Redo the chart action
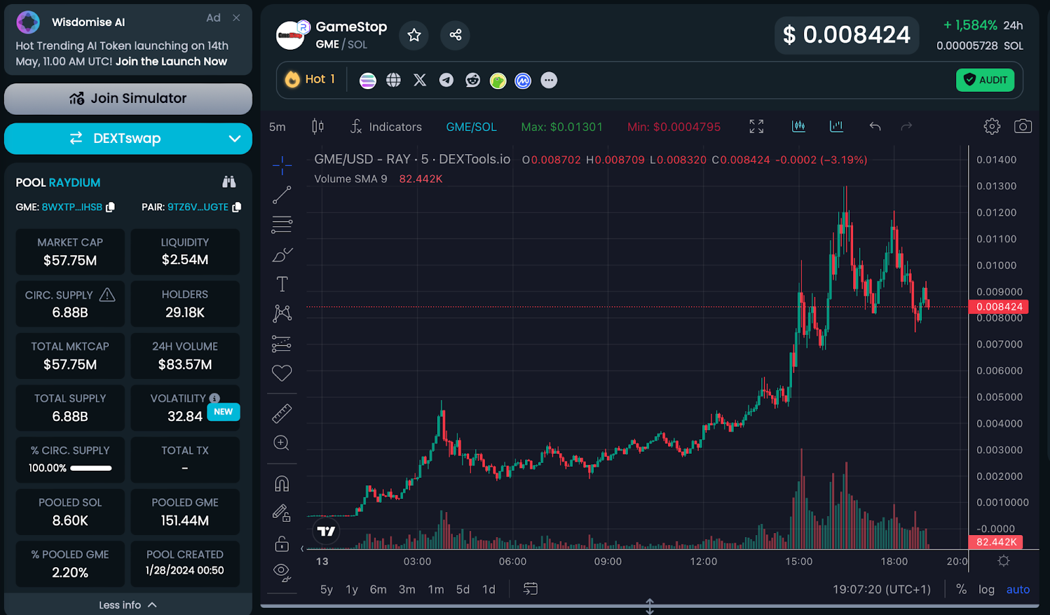The height and width of the screenshot is (615, 1050). tap(906, 127)
